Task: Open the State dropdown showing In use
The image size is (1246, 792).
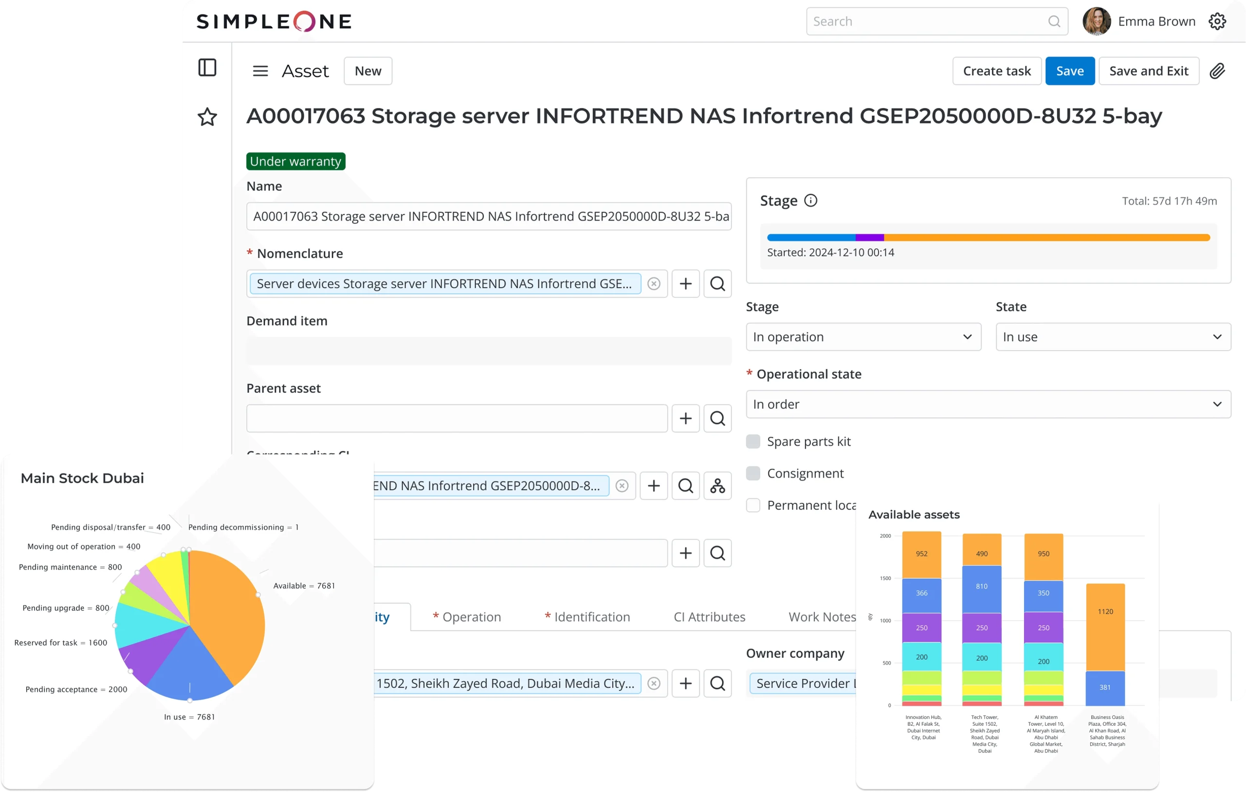Action: [1113, 337]
